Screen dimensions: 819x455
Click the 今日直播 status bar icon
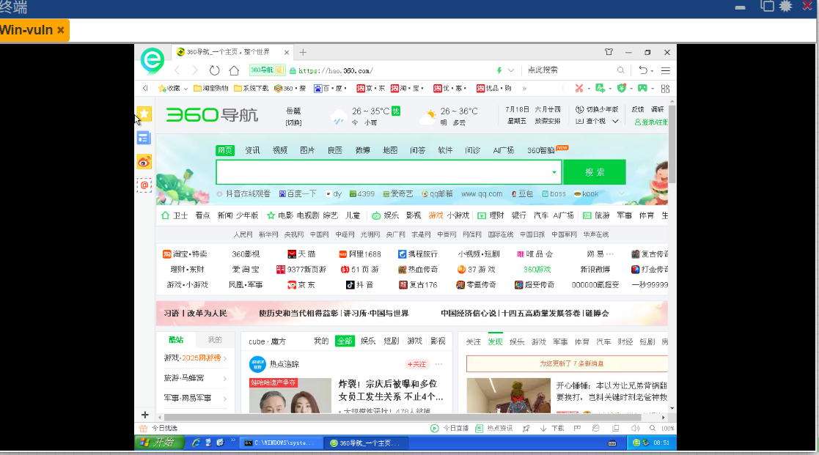(x=435, y=429)
